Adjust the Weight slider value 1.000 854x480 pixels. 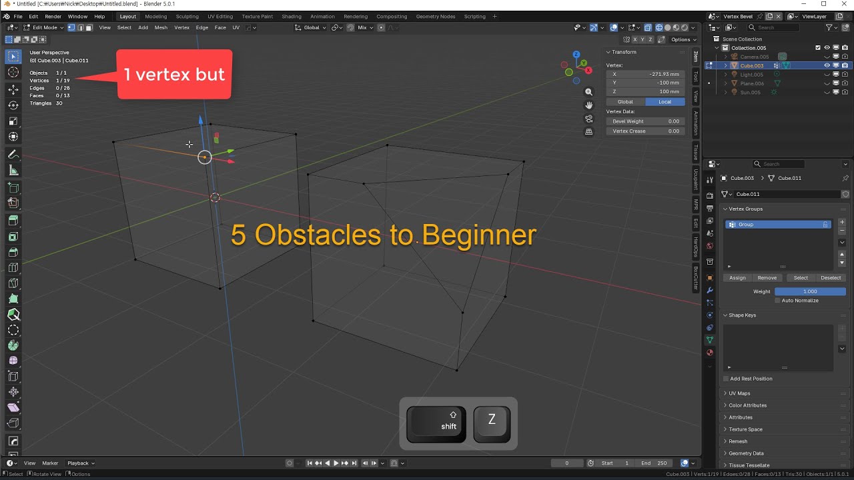(810, 291)
